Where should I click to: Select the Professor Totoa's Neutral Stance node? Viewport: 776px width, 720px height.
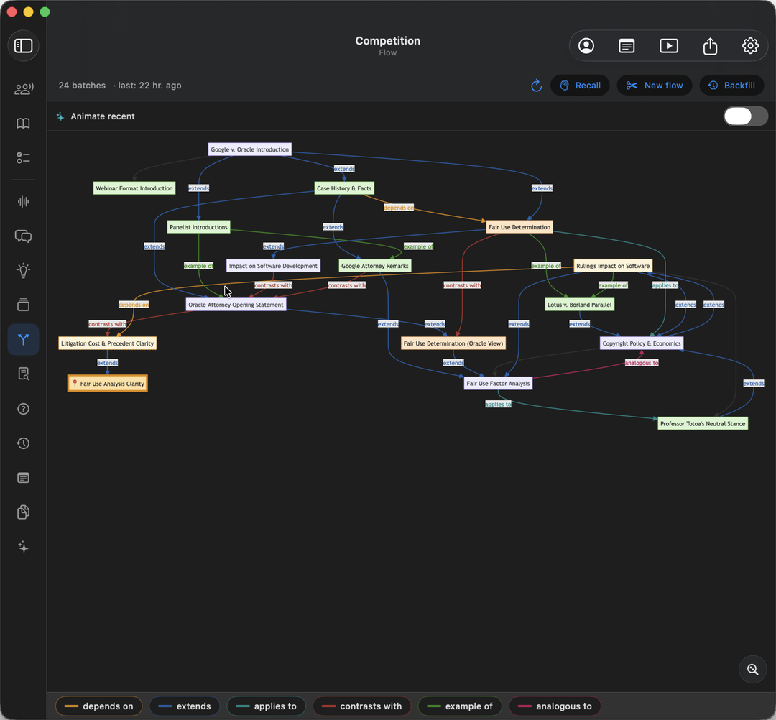click(702, 423)
